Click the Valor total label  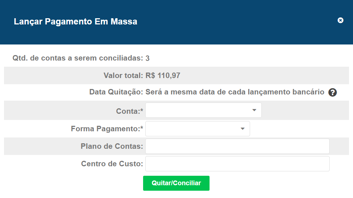pos(123,75)
